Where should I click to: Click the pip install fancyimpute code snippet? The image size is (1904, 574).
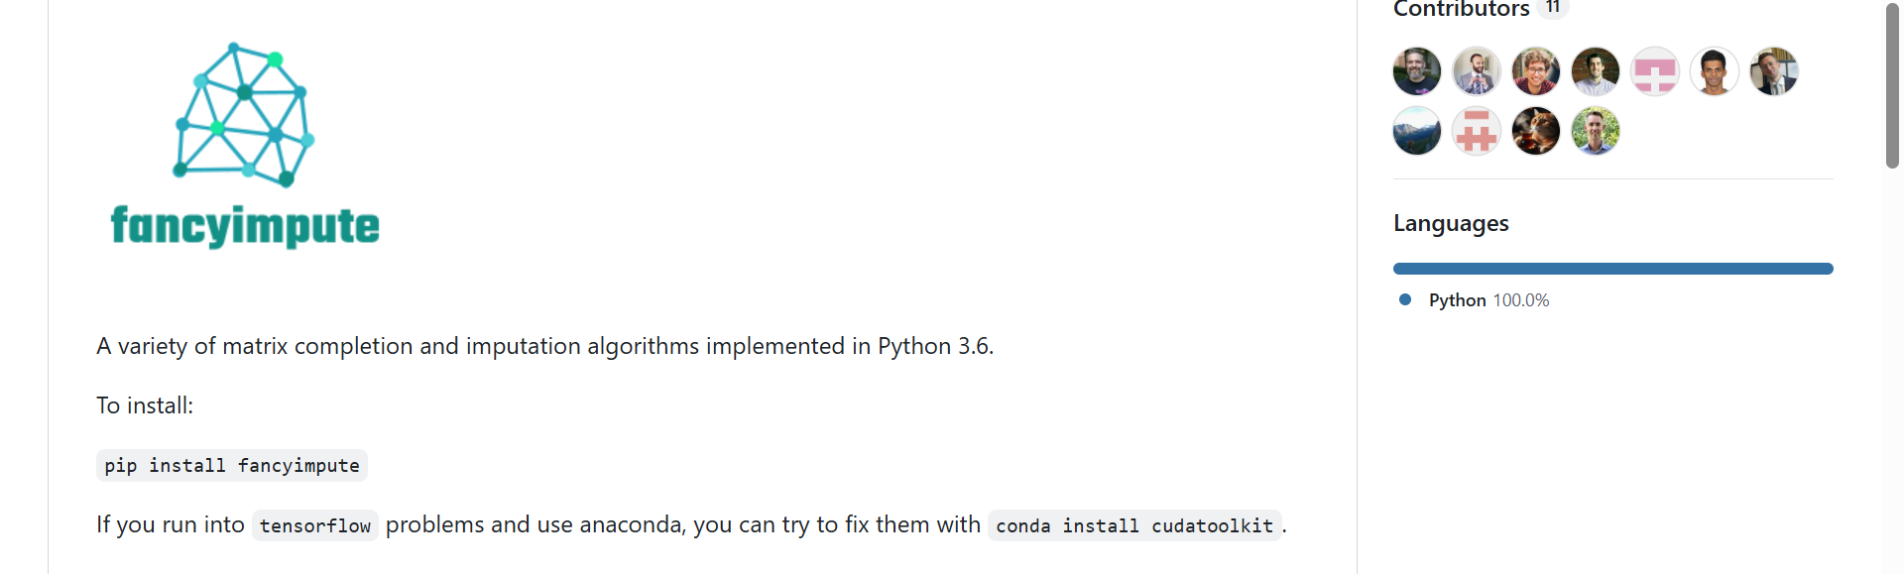pyautogui.click(x=232, y=466)
